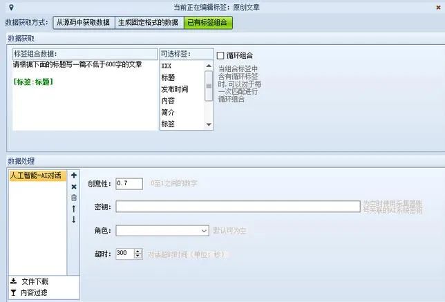Select 发布时间 in the 可选标签 list

pos(173,89)
